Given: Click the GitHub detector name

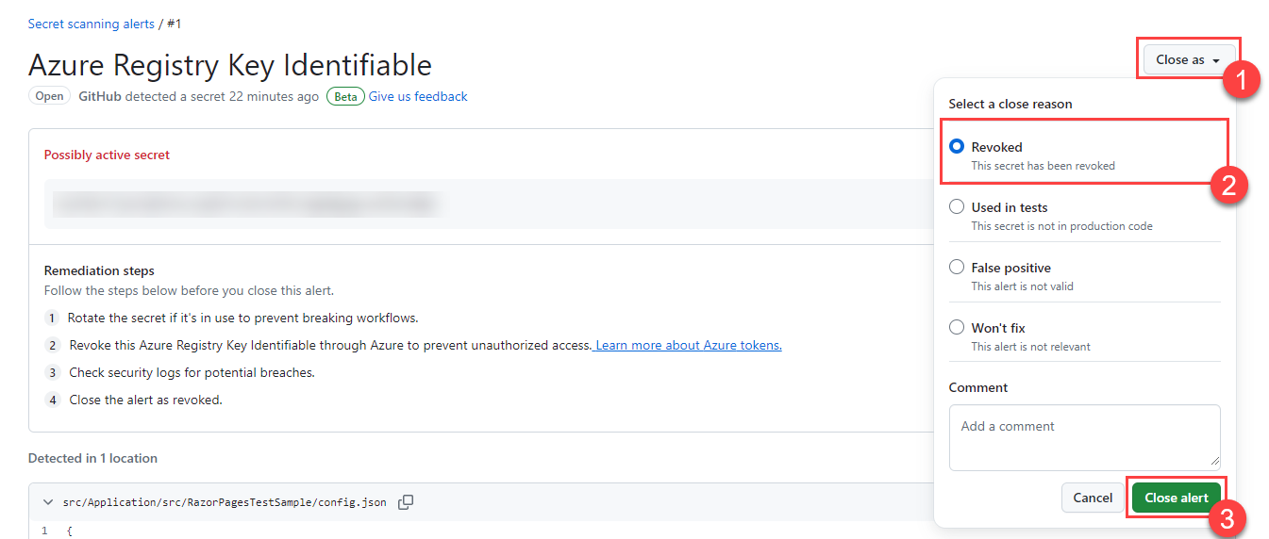Looking at the screenshot, I should [x=100, y=96].
